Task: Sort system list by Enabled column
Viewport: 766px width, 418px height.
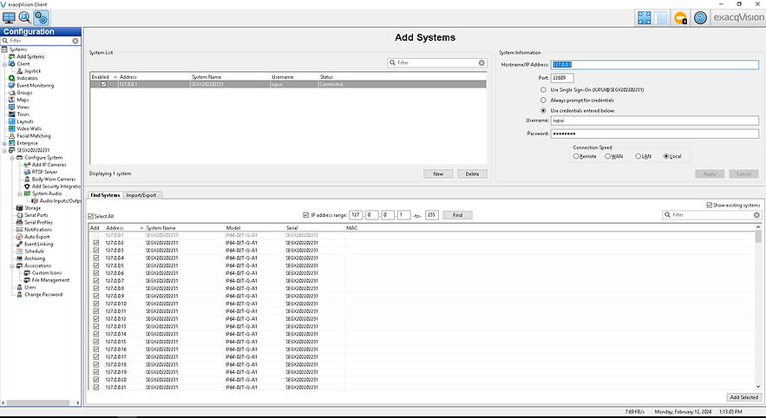Action: pos(104,77)
